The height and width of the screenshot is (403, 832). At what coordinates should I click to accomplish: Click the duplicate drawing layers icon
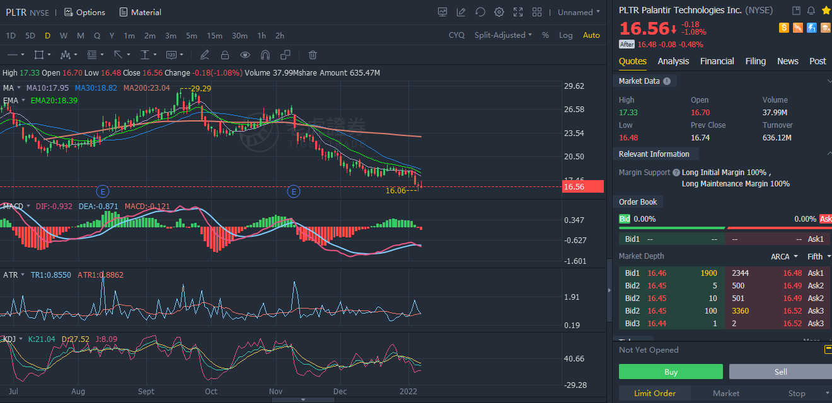286,55
